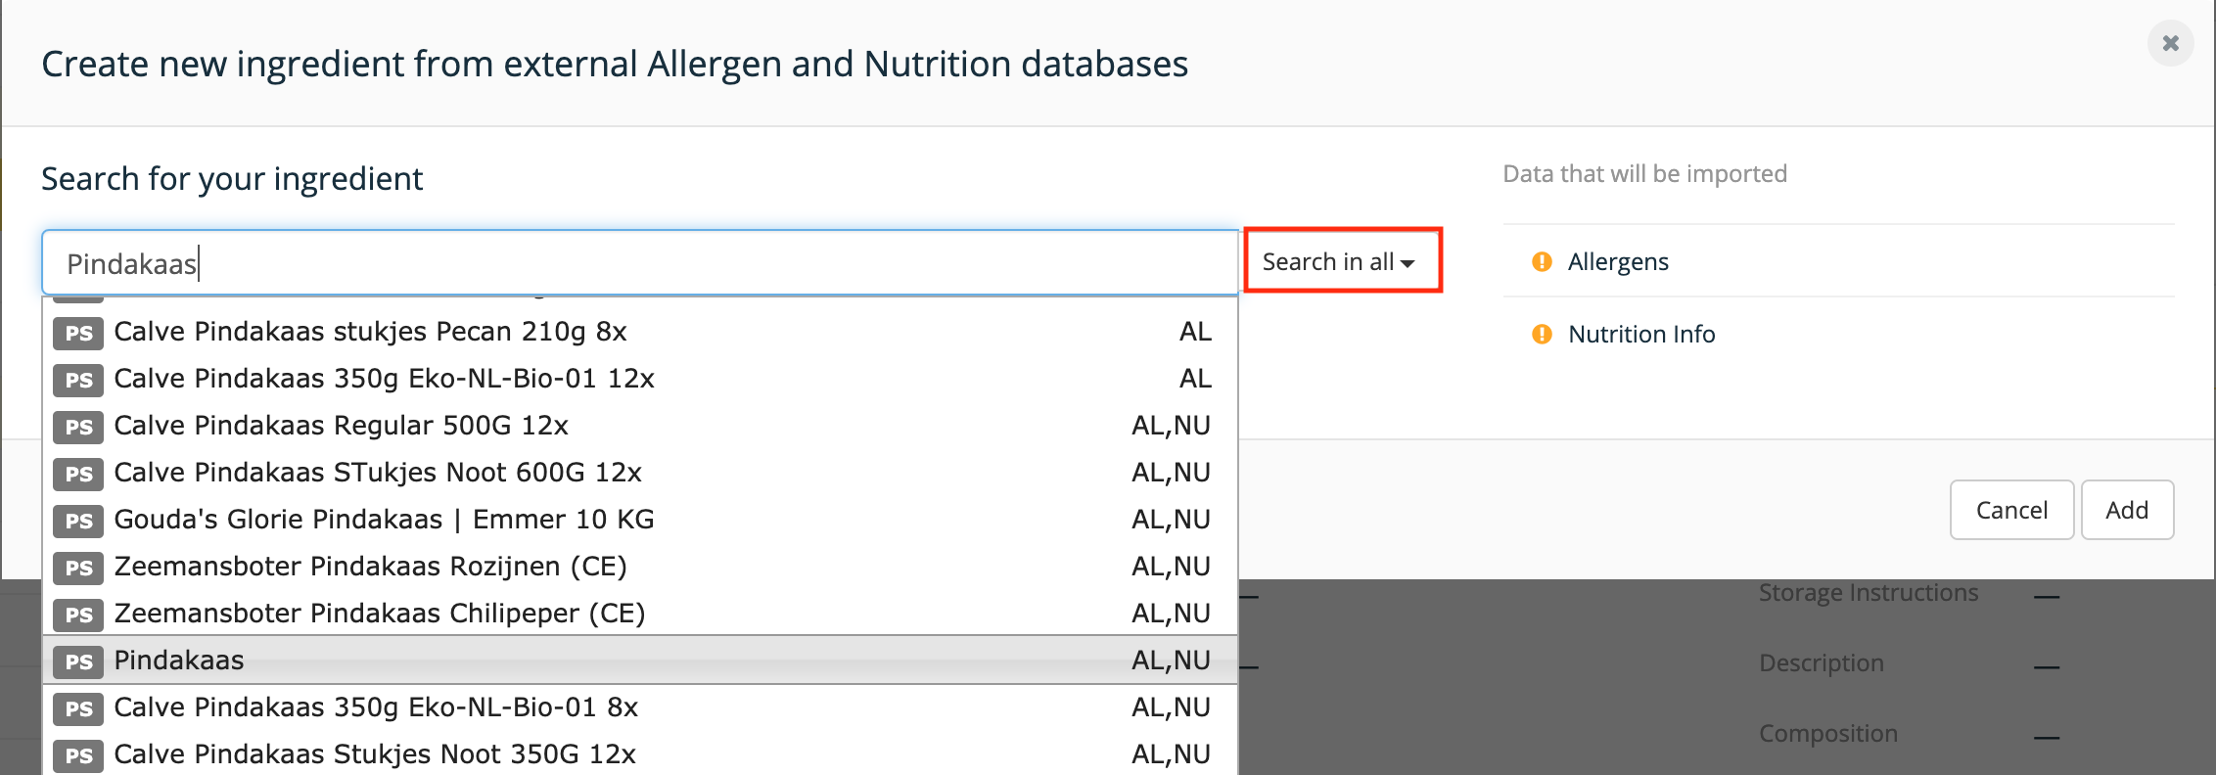Viewport: 2216px width, 775px height.
Task: Choose Calve Pindakaas 350g Eko-NL-Bio-01 8x
Action: click(x=640, y=707)
